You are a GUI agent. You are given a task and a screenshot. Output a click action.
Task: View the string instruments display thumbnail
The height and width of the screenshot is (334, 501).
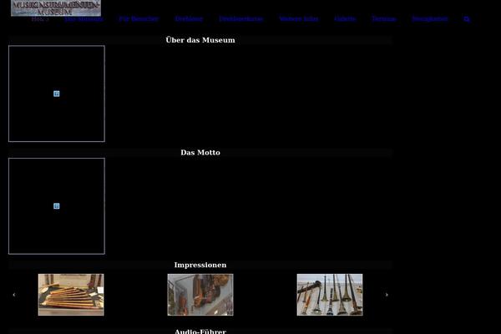pyautogui.click(x=200, y=295)
